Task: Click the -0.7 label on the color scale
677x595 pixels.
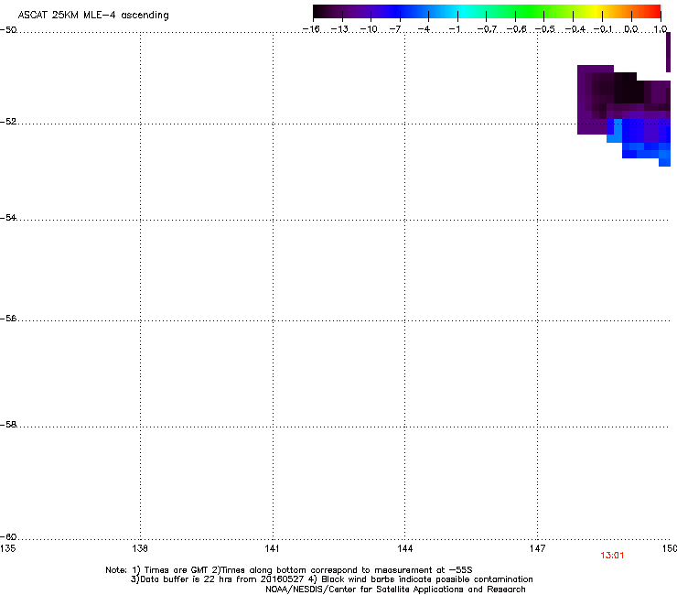Action: tap(487, 29)
